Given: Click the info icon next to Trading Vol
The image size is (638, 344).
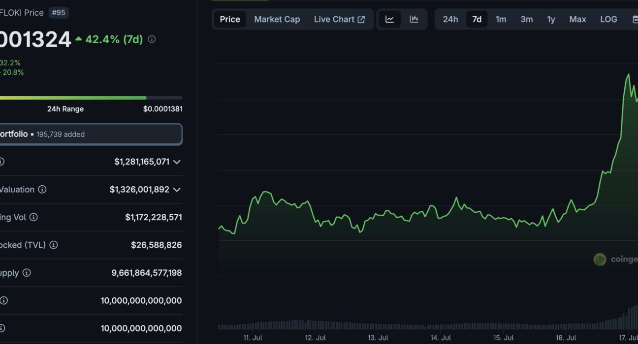Looking at the screenshot, I should [33, 217].
